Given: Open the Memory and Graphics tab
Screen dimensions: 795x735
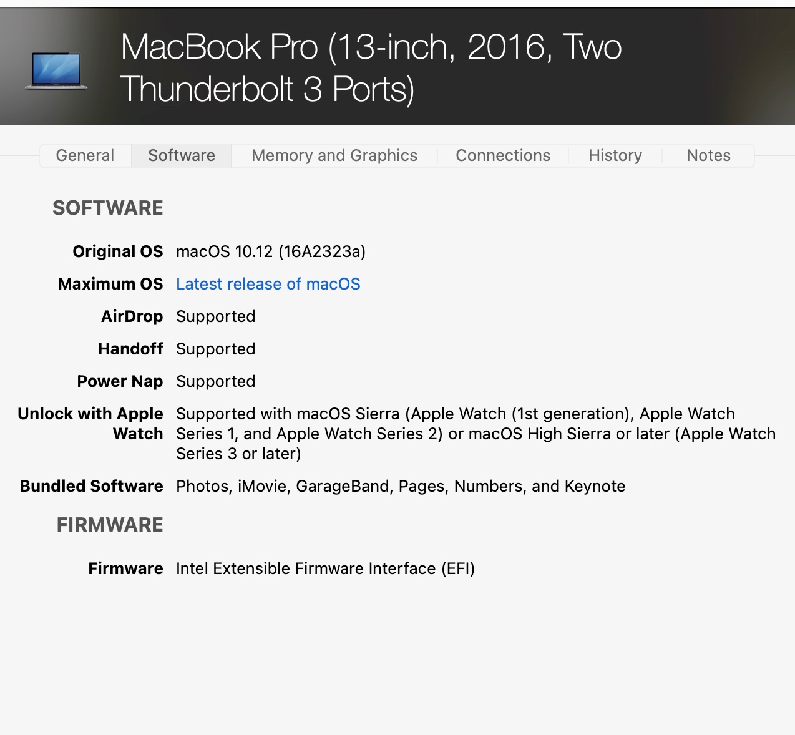Looking at the screenshot, I should tap(334, 155).
